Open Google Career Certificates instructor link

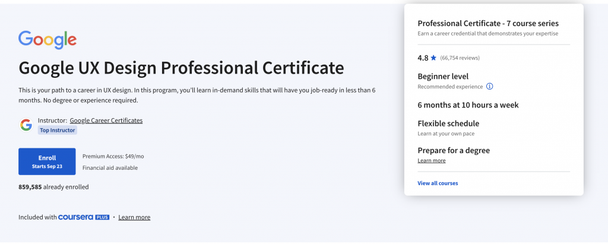point(106,121)
